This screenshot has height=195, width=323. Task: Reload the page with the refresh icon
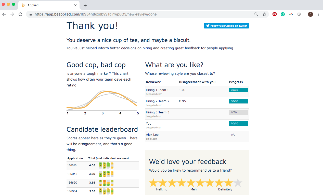20,14
